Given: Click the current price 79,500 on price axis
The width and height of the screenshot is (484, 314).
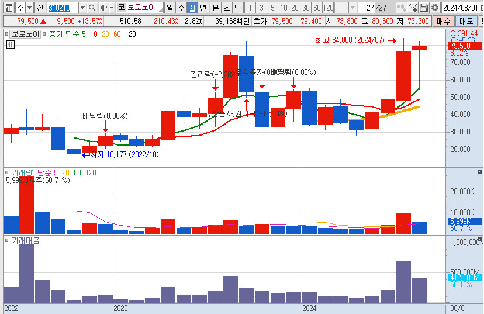Looking at the screenshot, I should point(464,46).
